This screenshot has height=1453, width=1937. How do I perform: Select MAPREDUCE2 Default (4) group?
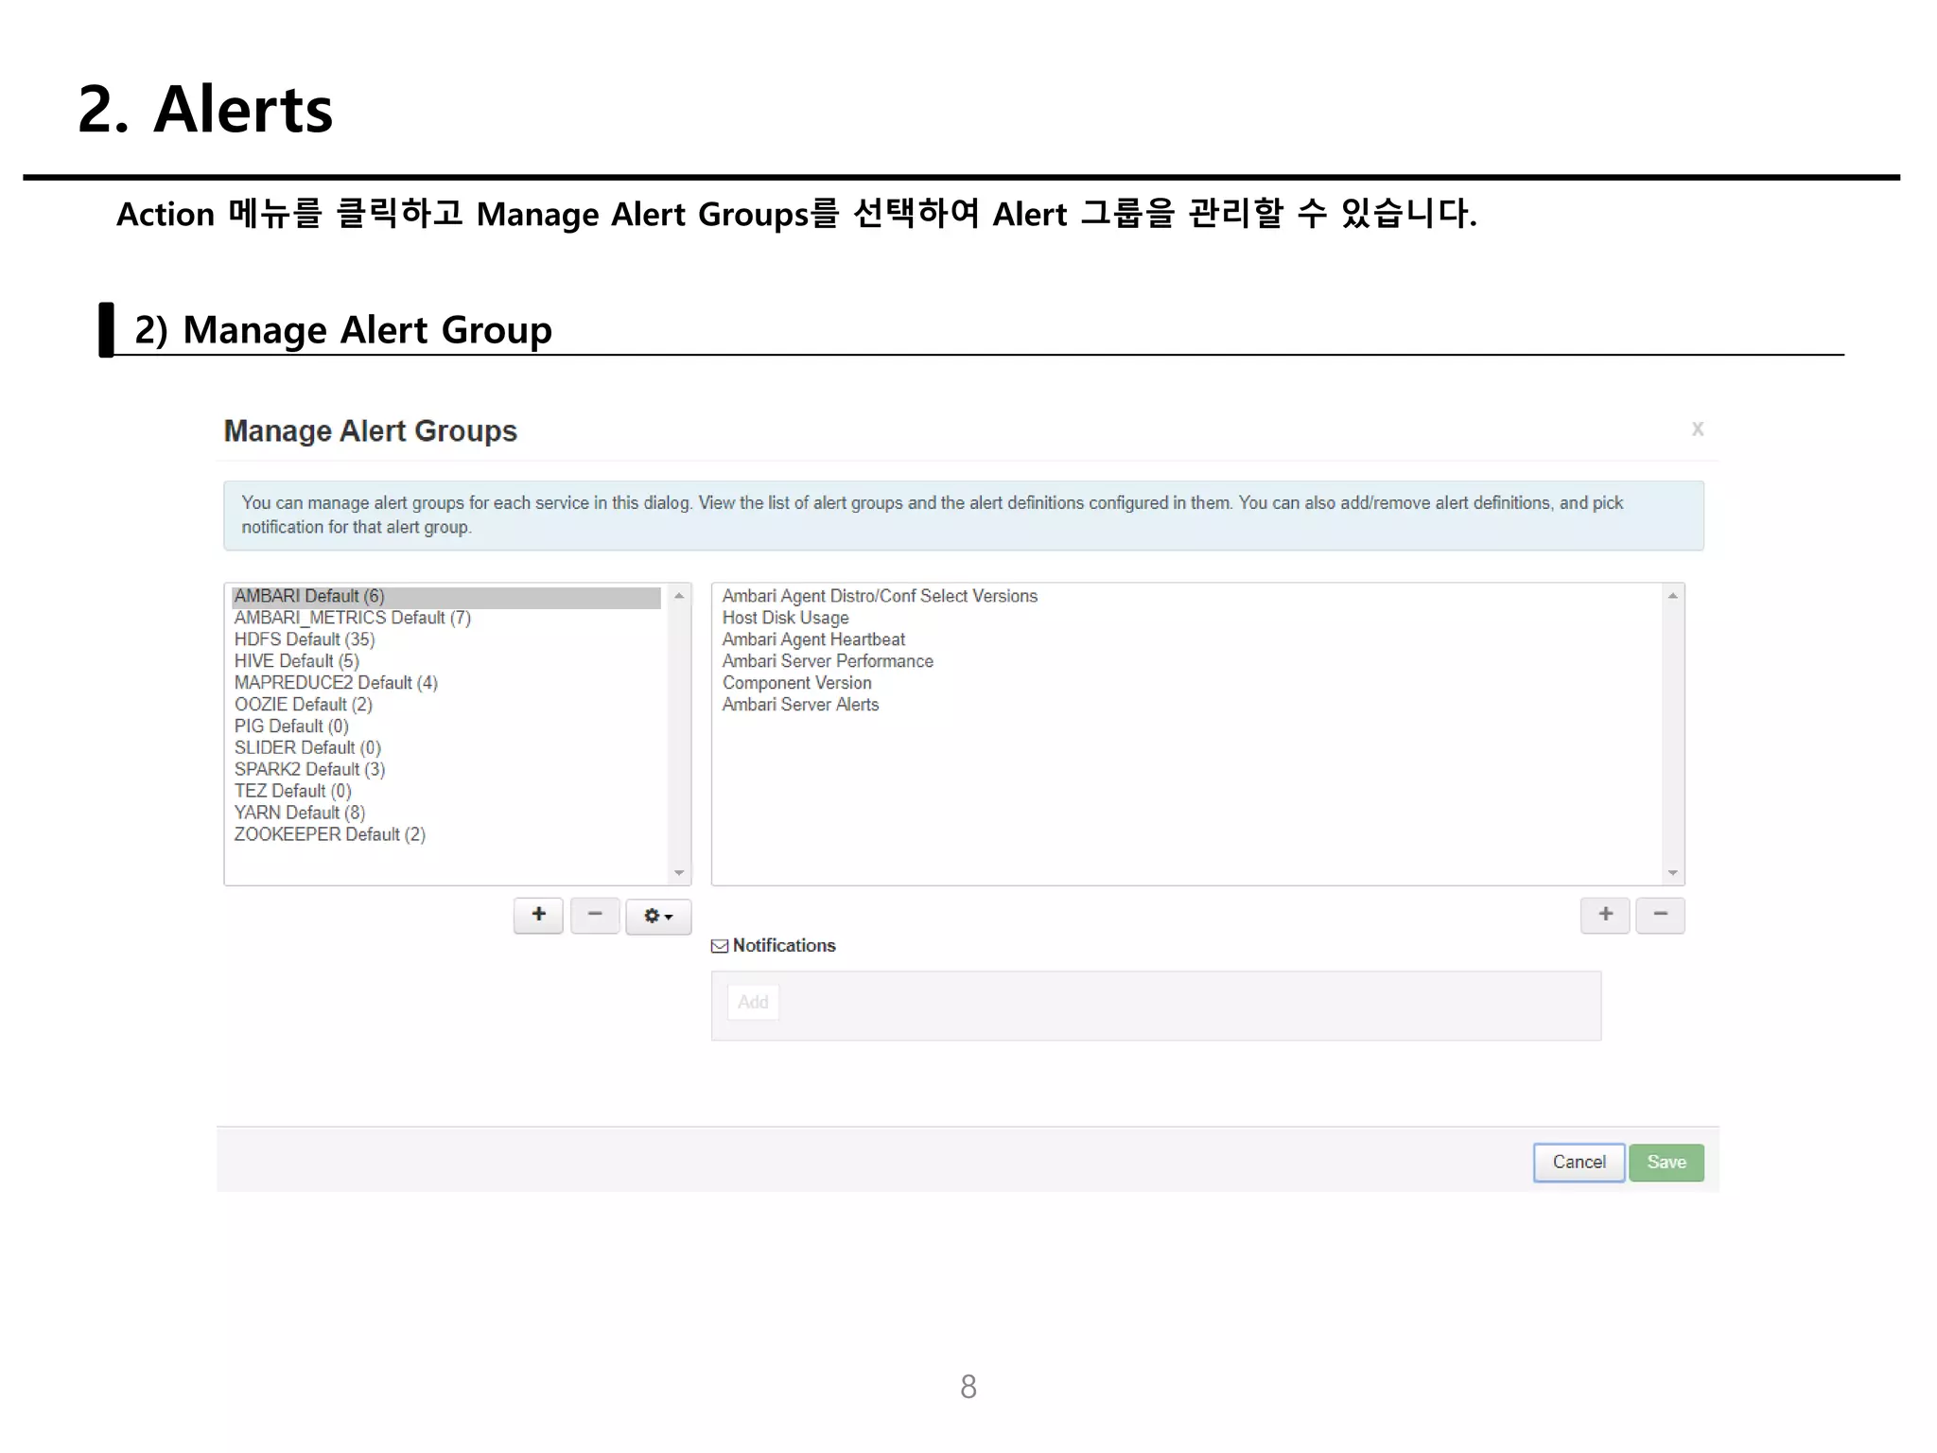point(446,683)
